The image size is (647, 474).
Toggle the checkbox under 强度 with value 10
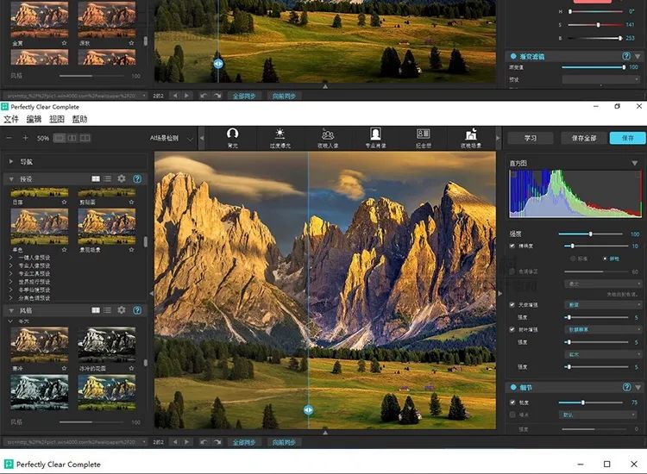click(x=512, y=246)
